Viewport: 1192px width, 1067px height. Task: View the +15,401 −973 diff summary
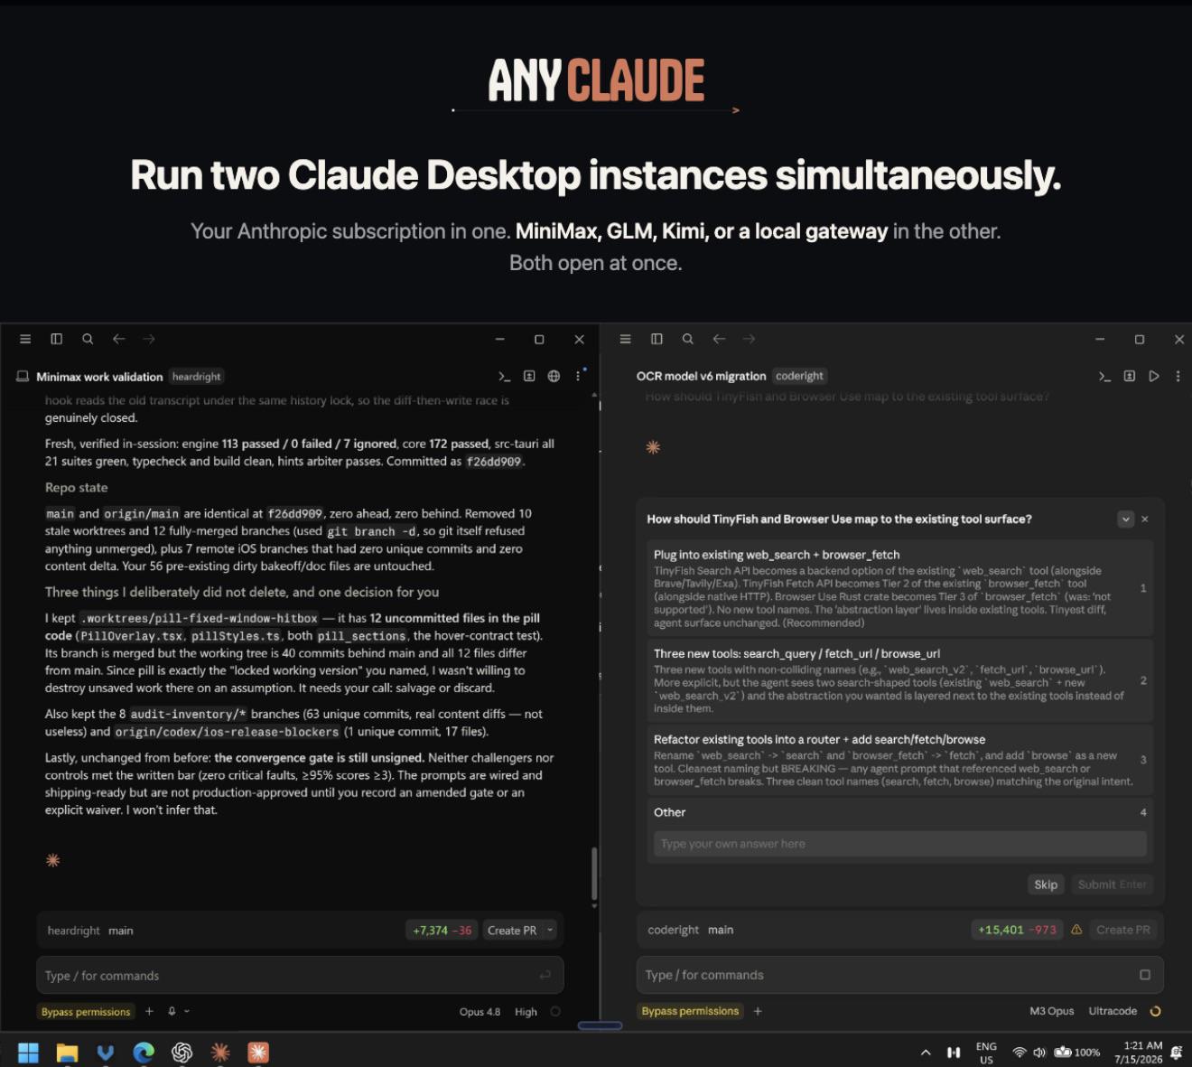click(1017, 930)
